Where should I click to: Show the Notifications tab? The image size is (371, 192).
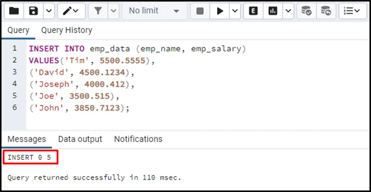138,139
